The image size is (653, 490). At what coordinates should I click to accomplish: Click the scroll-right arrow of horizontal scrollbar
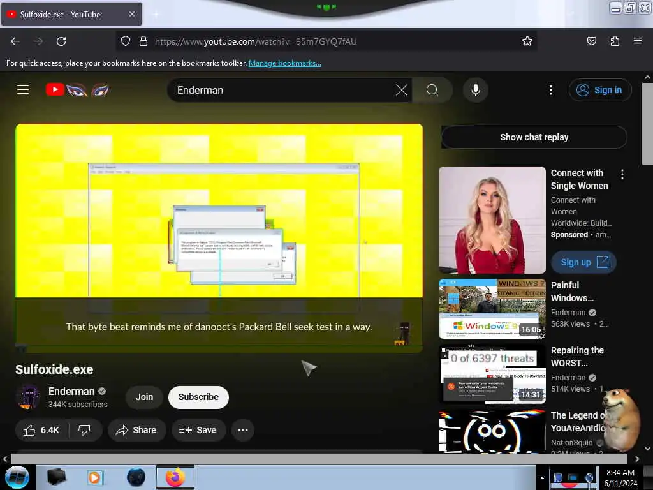click(x=637, y=459)
